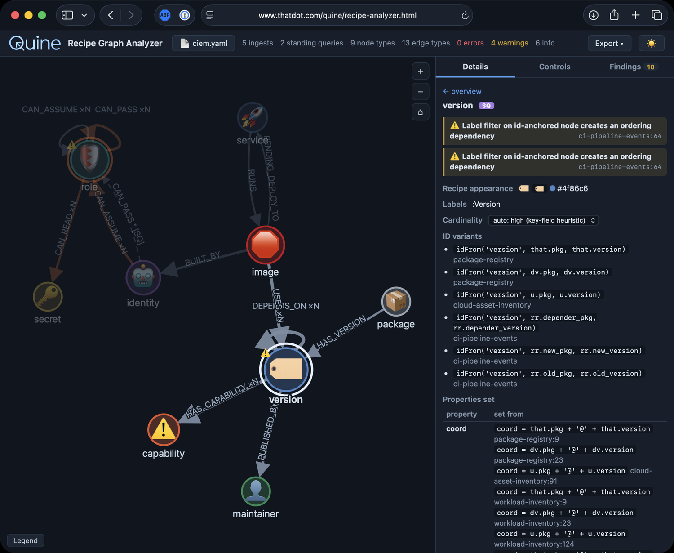
Task: Click the 5 ingests stat
Action: (257, 43)
